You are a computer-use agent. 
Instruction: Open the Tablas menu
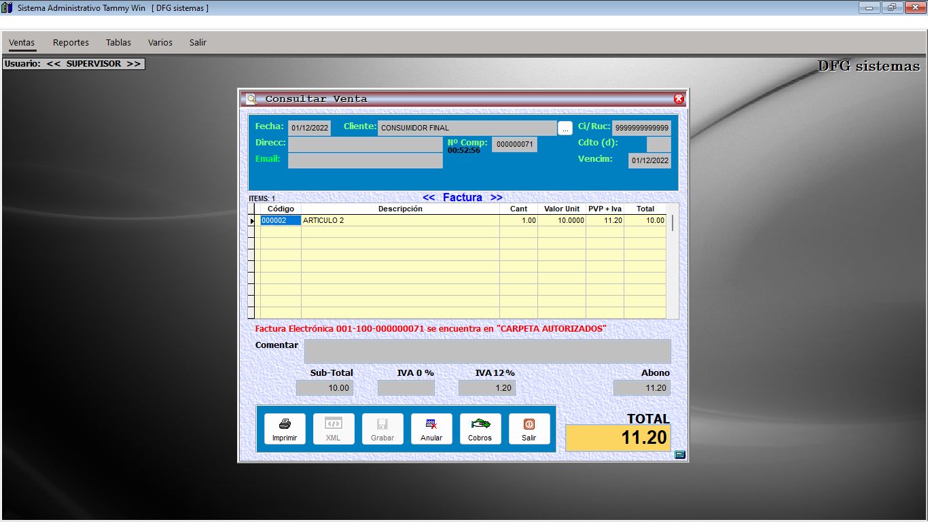point(118,42)
